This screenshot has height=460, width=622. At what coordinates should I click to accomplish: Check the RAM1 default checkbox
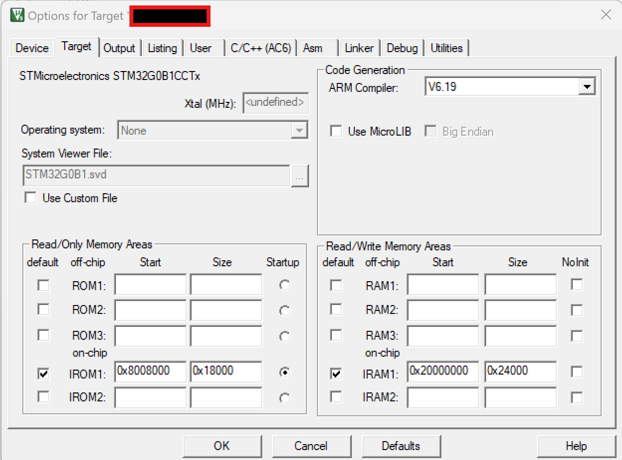click(336, 285)
